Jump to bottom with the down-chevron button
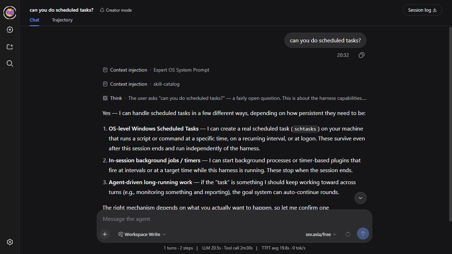 (x=361, y=198)
